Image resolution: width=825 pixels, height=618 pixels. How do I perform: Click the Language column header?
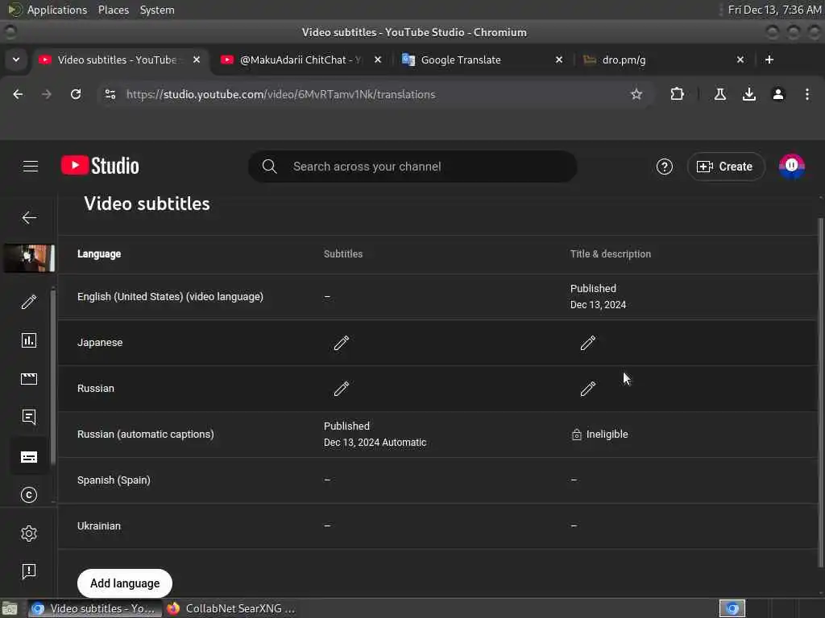99,253
